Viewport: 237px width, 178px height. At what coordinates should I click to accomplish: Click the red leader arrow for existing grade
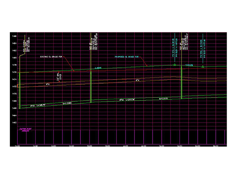69,64
